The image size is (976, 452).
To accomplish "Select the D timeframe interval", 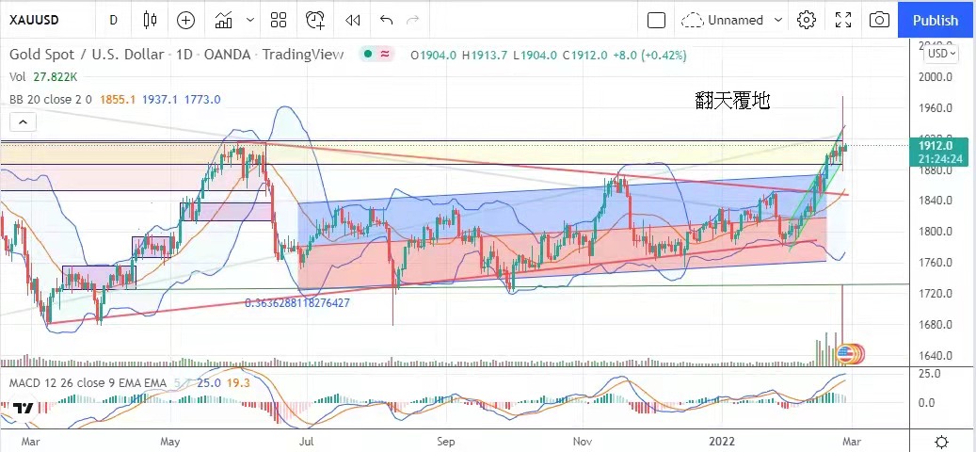I will coord(113,20).
